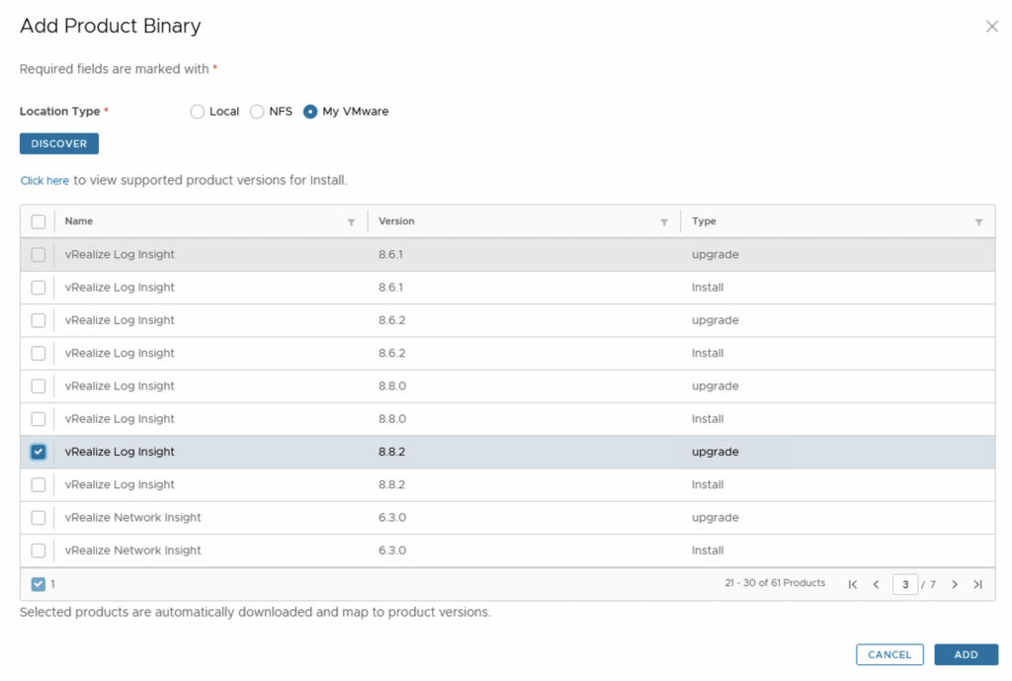Click the Add button
1012x681 pixels.
point(966,654)
